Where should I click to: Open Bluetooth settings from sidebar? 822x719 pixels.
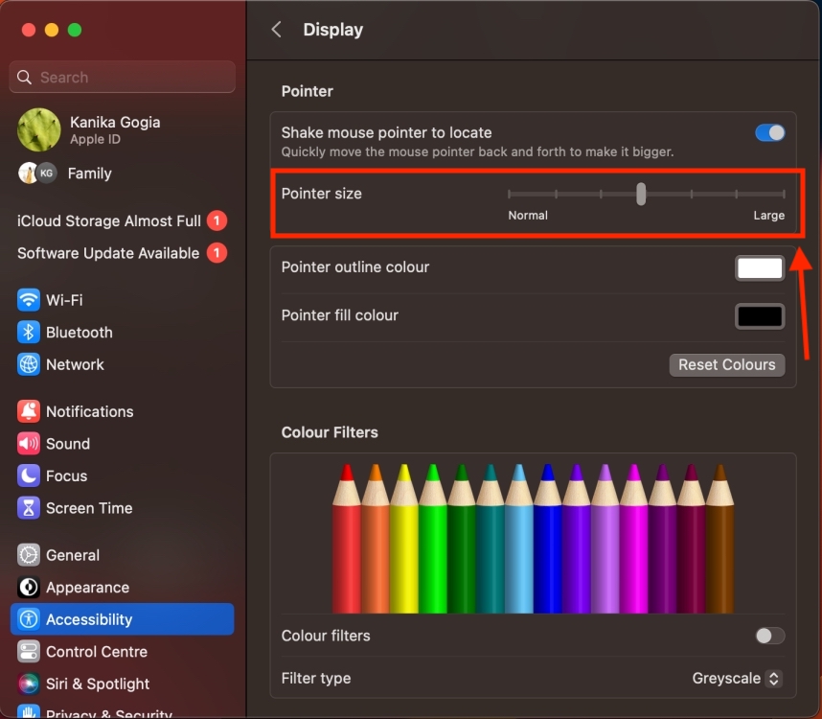coord(30,332)
